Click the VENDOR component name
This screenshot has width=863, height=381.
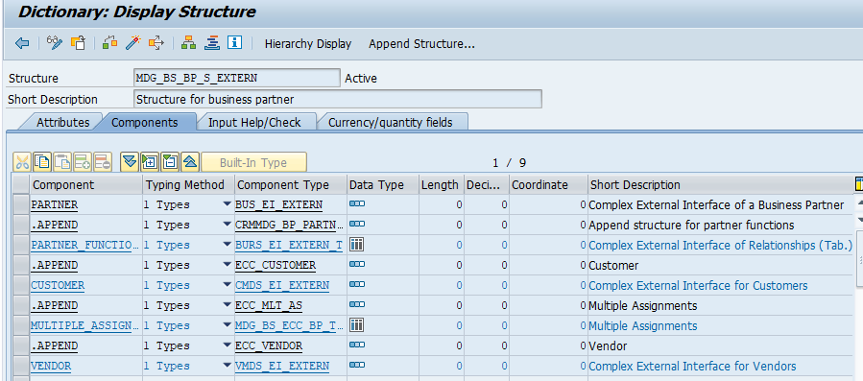[x=51, y=366]
